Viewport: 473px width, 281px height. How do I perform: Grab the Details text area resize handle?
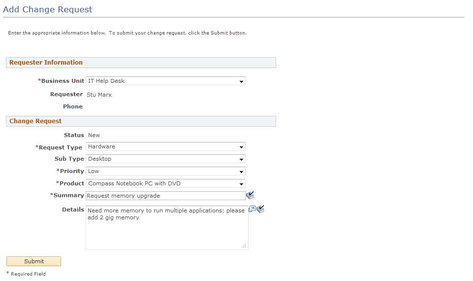coord(244,246)
